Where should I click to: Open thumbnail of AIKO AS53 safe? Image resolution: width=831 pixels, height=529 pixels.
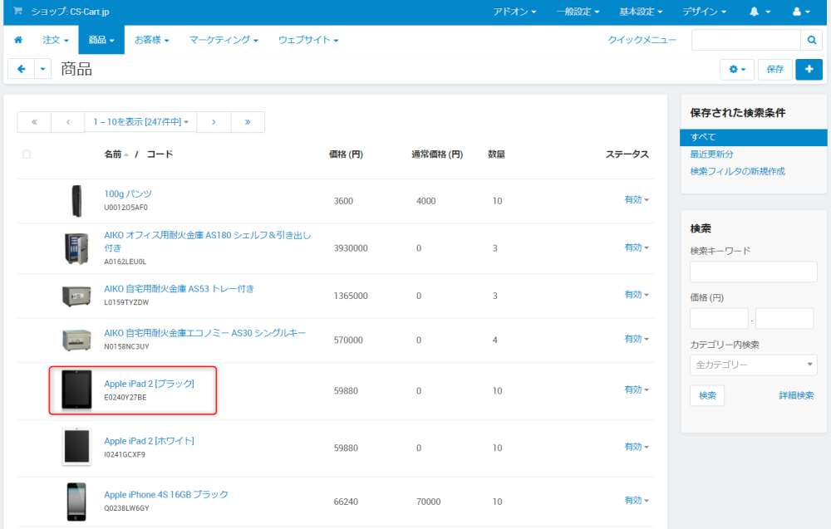[76, 296]
